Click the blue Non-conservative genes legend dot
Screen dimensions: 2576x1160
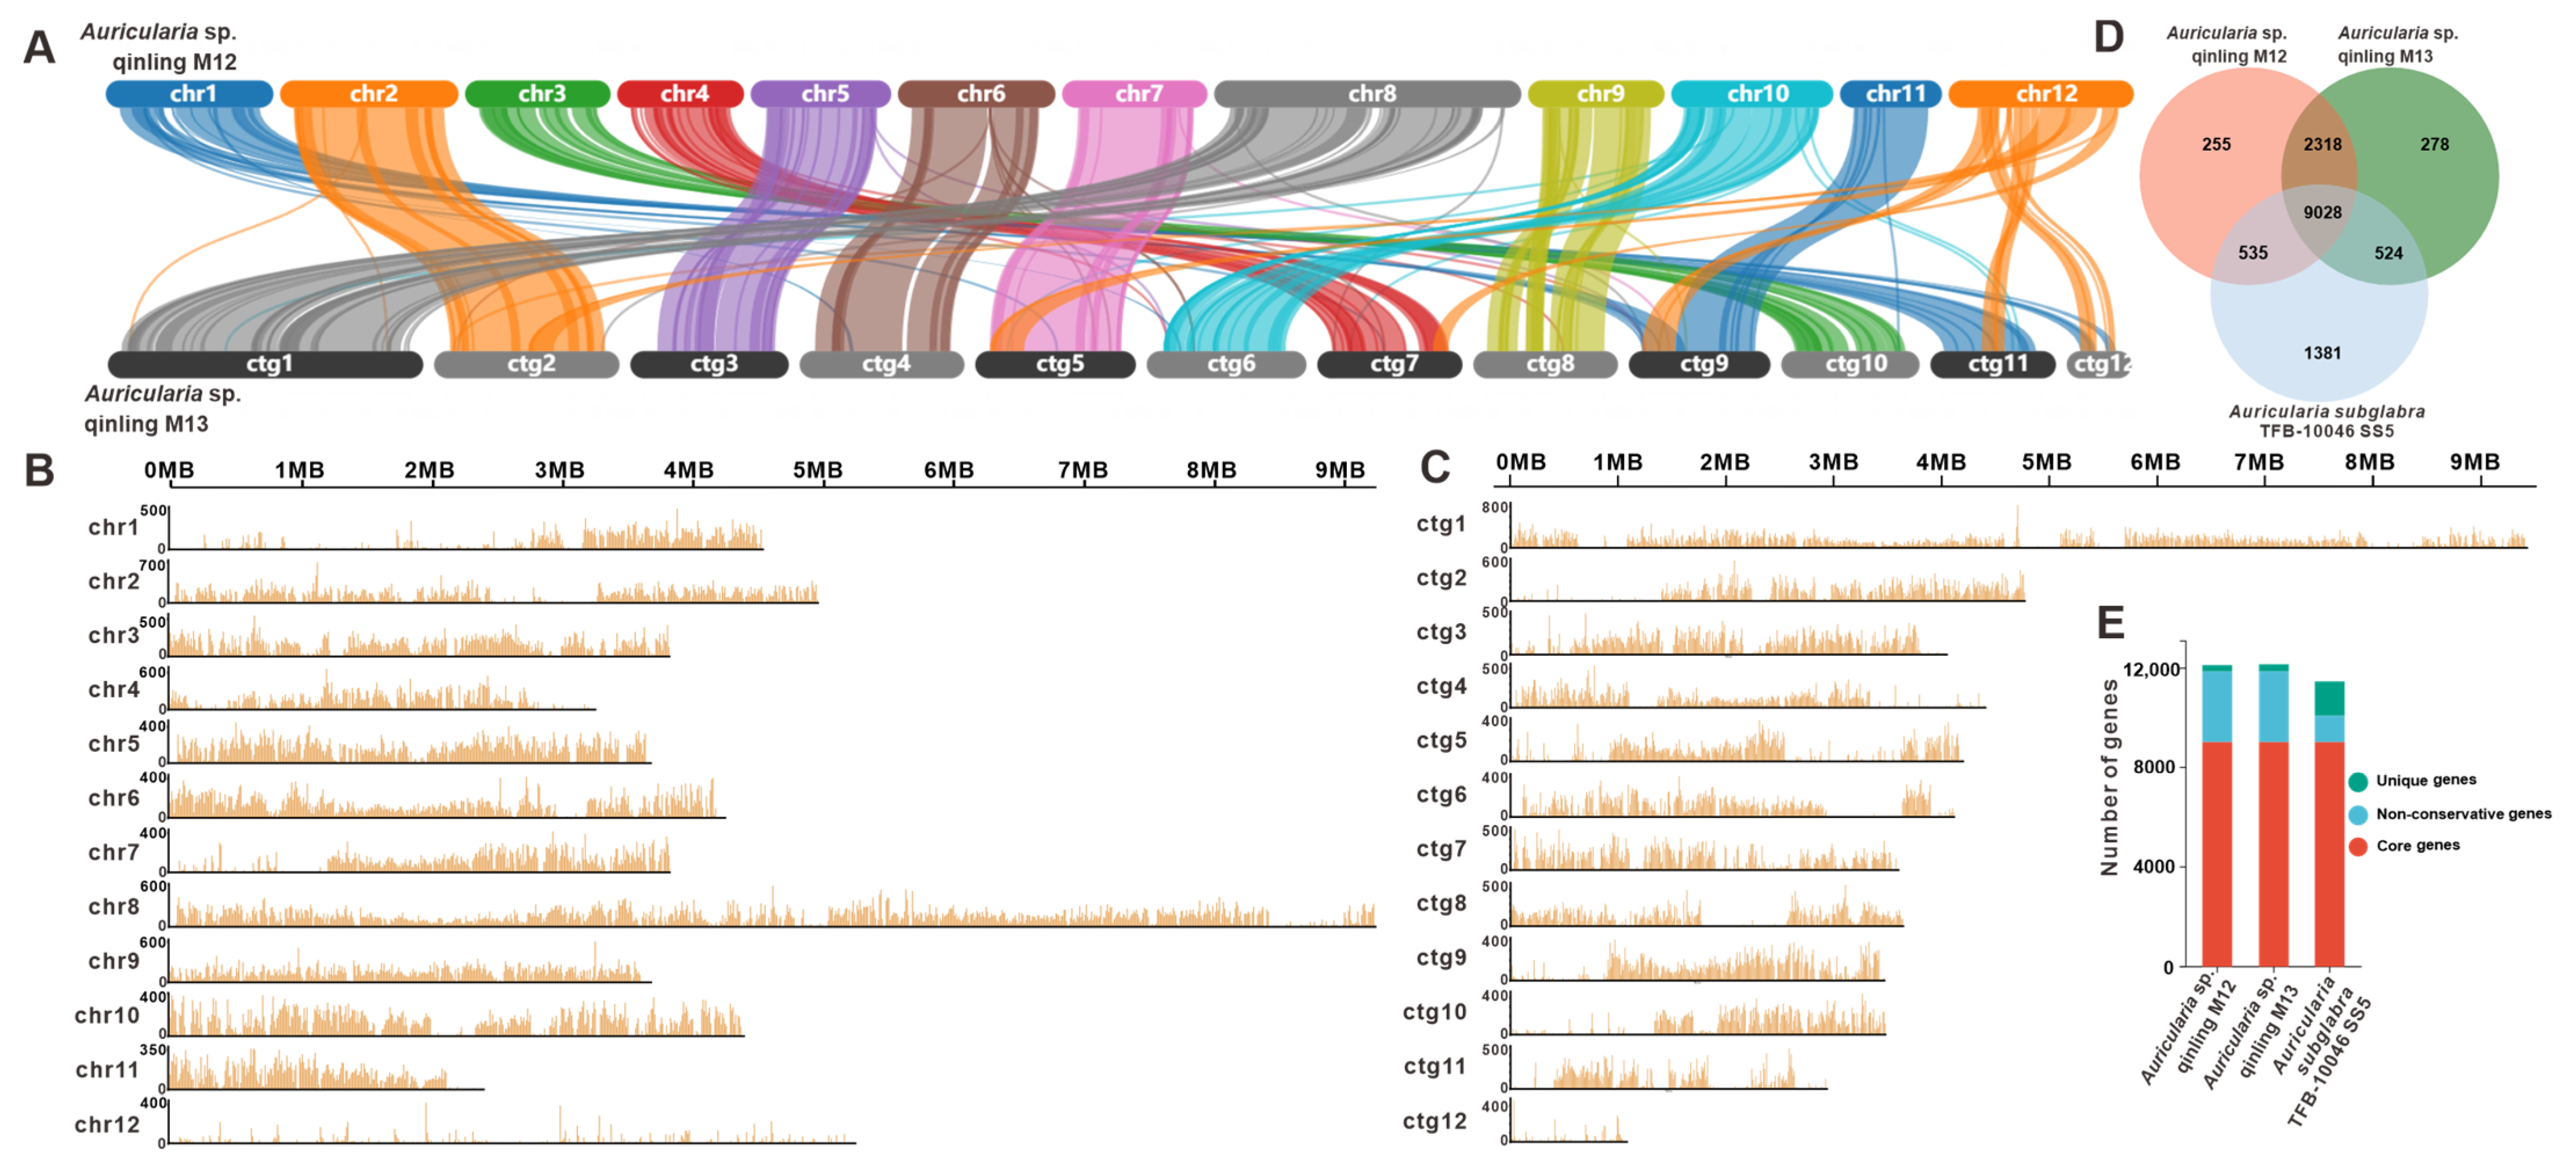[x=2358, y=814]
